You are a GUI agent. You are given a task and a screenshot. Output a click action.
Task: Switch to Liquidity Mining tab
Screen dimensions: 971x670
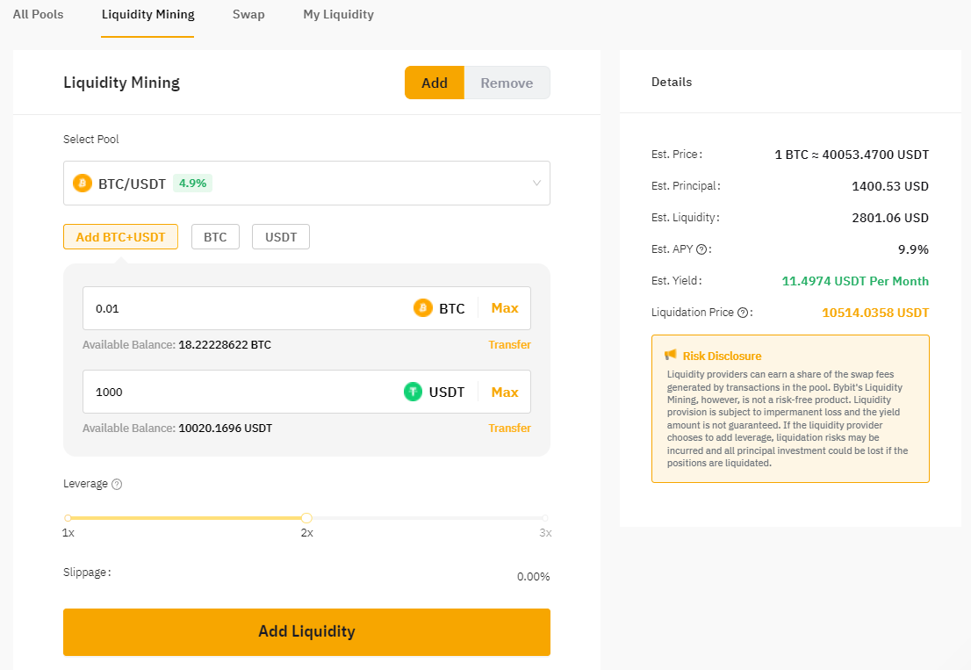(148, 14)
